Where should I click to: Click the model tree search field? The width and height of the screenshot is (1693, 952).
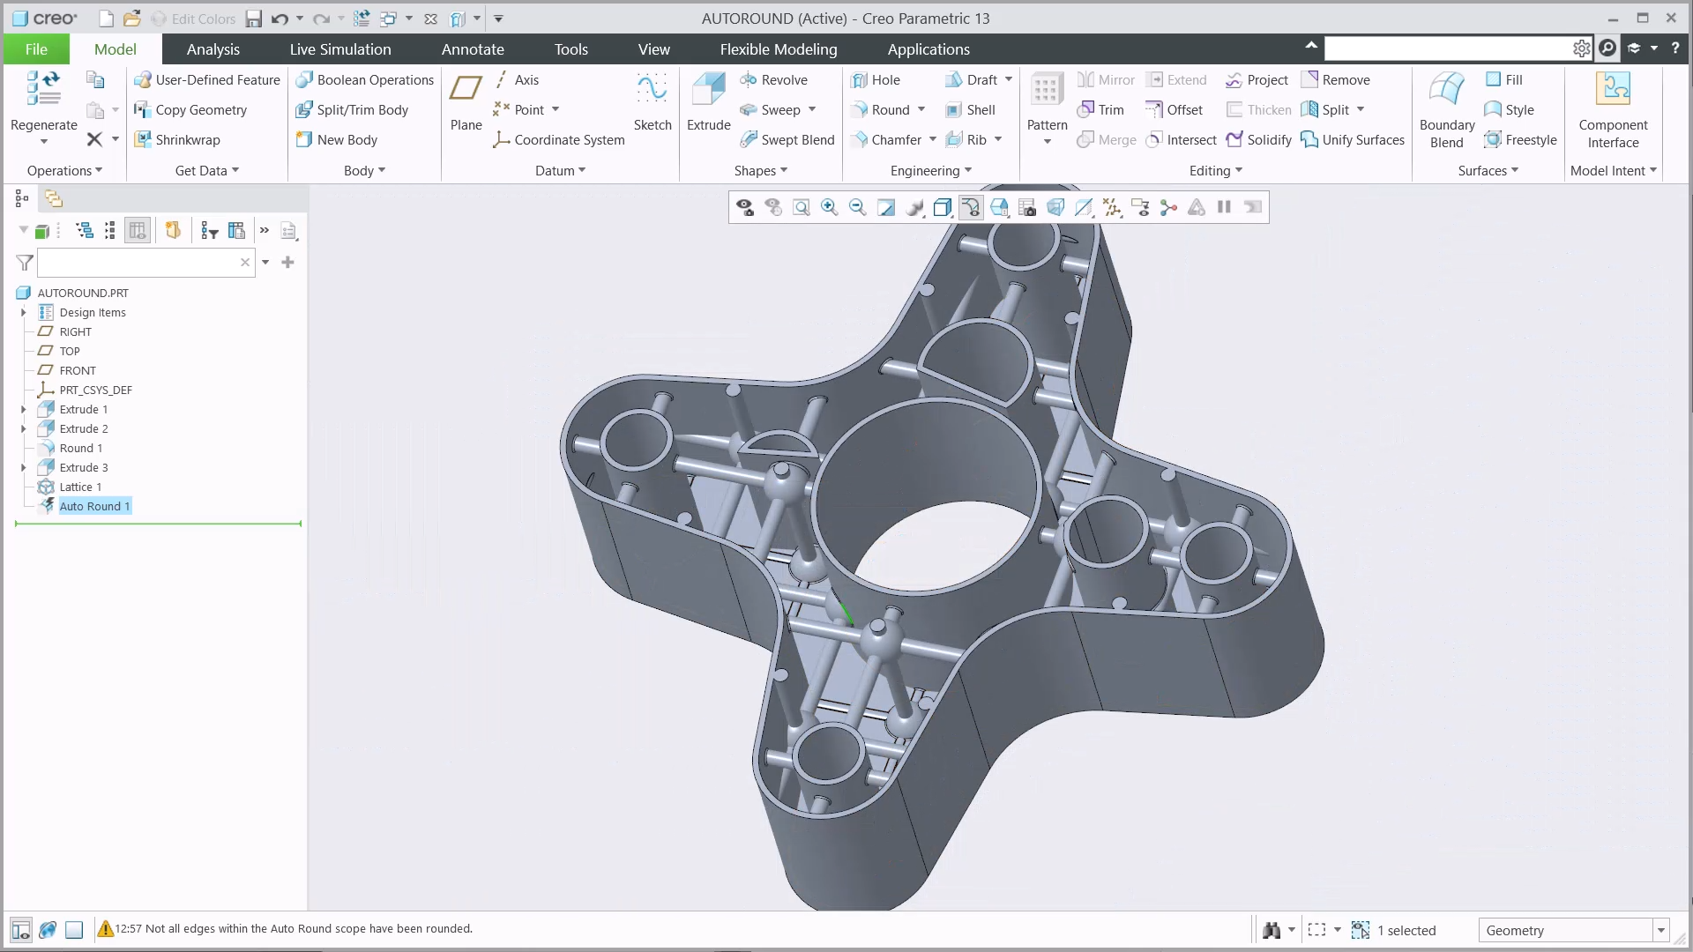tap(146, 263)
